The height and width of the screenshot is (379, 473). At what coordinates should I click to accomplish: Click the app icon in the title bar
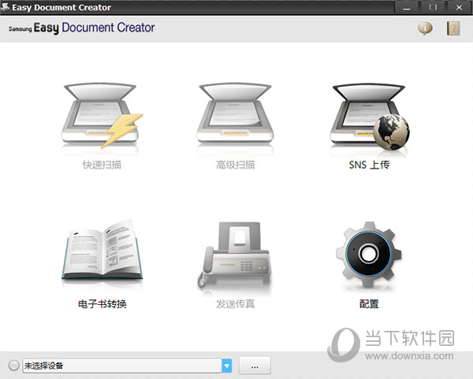tap(6, 6)
